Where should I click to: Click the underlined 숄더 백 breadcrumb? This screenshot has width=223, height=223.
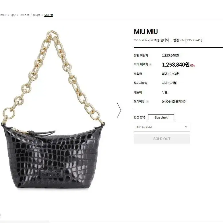tap(49, 15)
